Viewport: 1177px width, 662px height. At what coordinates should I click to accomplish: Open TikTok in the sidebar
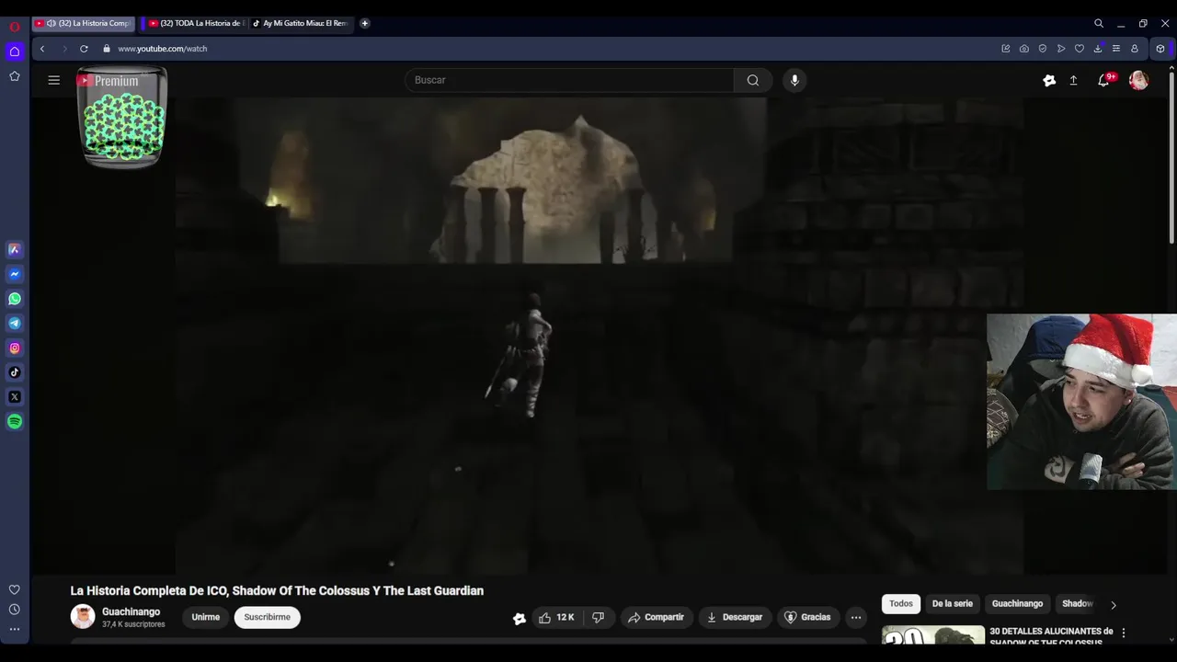(x=15, y=372)
